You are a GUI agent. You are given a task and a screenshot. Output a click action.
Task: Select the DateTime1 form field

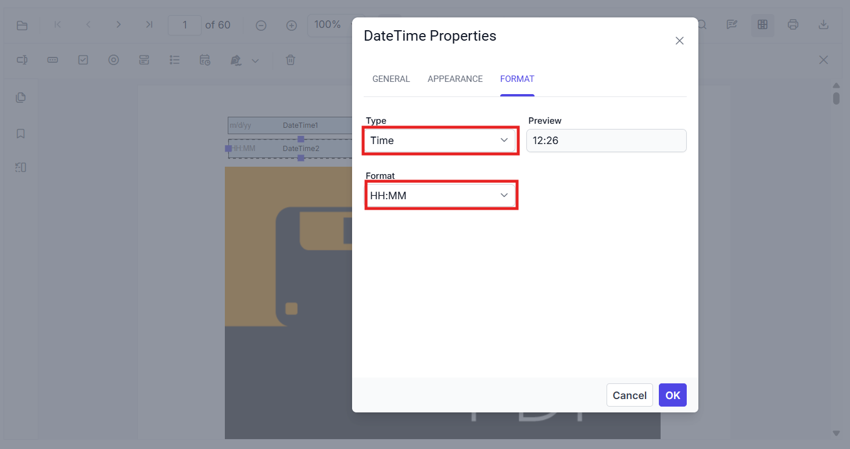click(x=290, y=125)
